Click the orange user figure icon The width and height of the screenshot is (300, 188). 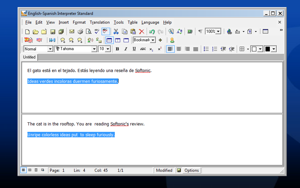(x=172, y=40)
